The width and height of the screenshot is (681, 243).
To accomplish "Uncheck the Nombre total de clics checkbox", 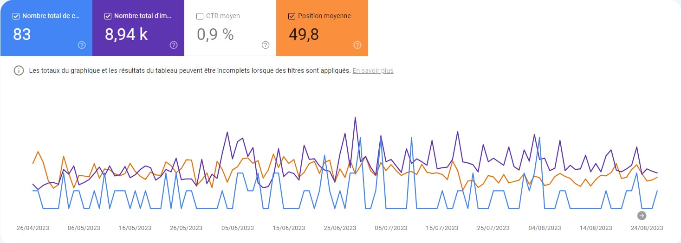I will coord(16,16).
